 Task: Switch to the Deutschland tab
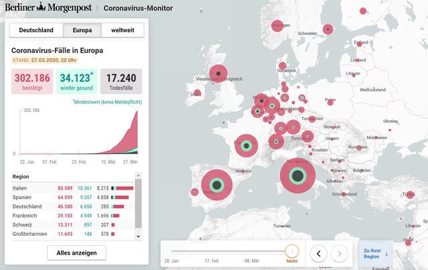(36, 30)
